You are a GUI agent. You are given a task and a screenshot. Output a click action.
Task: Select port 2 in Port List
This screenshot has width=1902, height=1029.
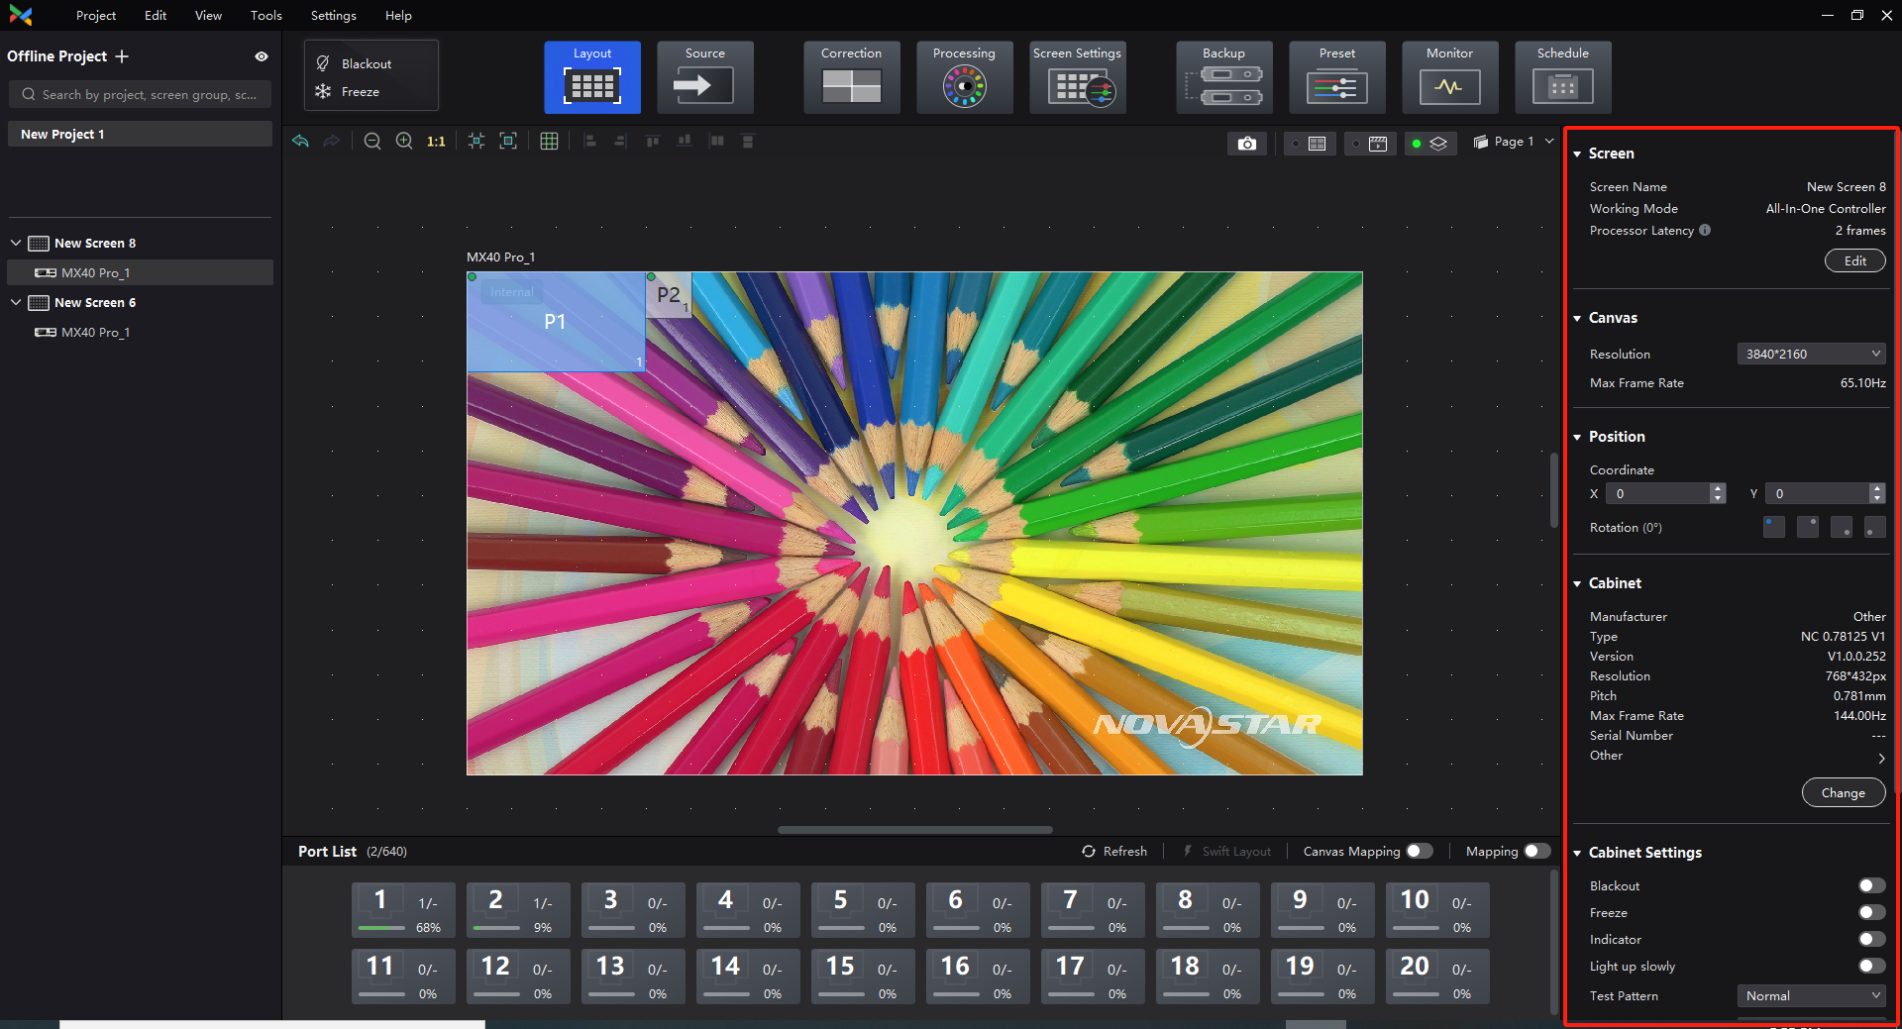(x=518, y=910)
